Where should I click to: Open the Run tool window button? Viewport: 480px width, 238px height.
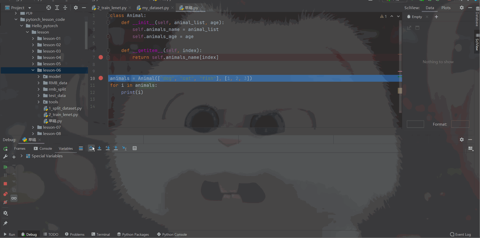[9, 234]
